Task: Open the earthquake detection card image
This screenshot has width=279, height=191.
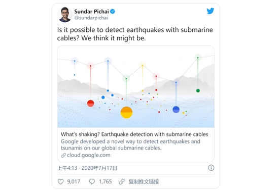Action: point(136,86)
